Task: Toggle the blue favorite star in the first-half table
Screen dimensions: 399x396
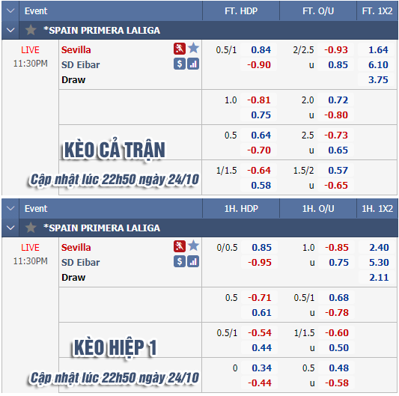Action: pos(193,246)
